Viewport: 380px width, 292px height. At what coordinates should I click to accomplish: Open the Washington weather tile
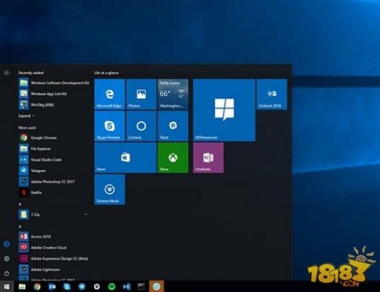[x=173, y=94]
